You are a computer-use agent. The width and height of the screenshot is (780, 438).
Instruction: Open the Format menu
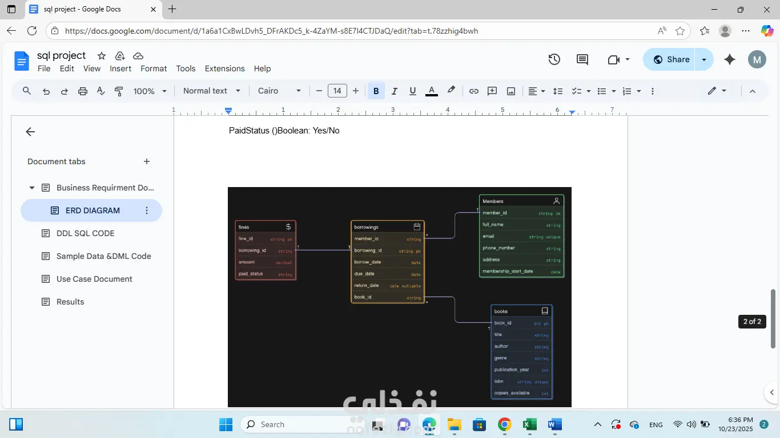[x=154, y=68]
